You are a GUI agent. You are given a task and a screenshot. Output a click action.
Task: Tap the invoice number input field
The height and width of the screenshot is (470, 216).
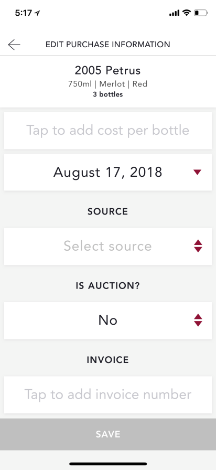click(x=108, y=395)
